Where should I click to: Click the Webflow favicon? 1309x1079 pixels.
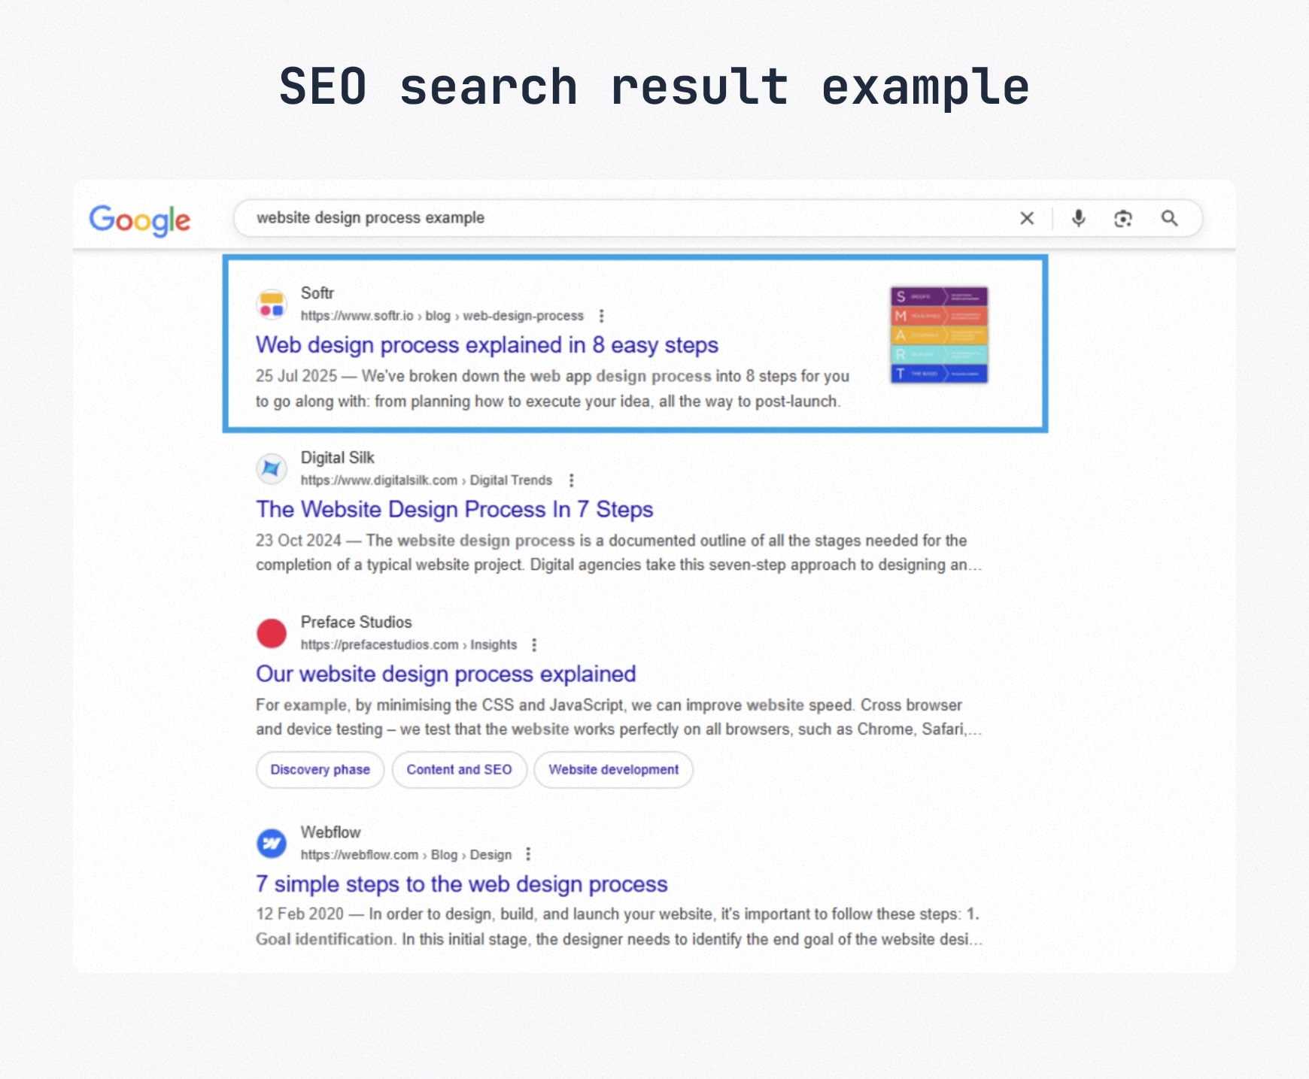tap(272, 844)
